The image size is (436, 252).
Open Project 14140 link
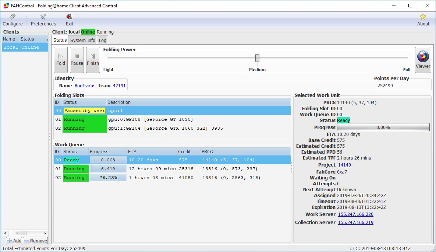[344, 165]
